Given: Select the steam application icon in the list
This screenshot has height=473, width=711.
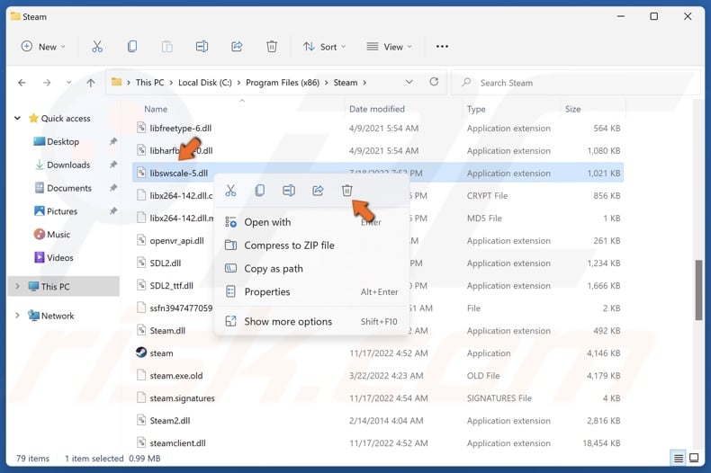Looking at the screenshot, I should pos(141,353).
